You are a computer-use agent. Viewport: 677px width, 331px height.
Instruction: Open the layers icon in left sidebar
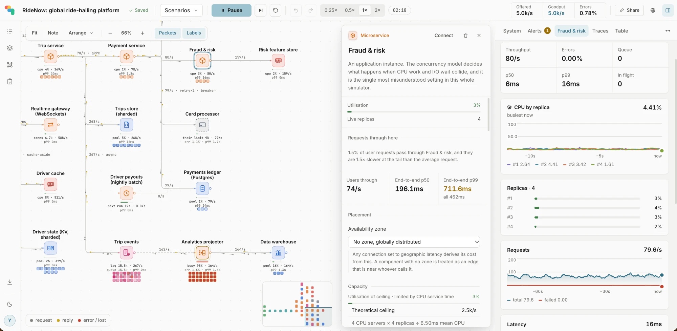[10, 48]
